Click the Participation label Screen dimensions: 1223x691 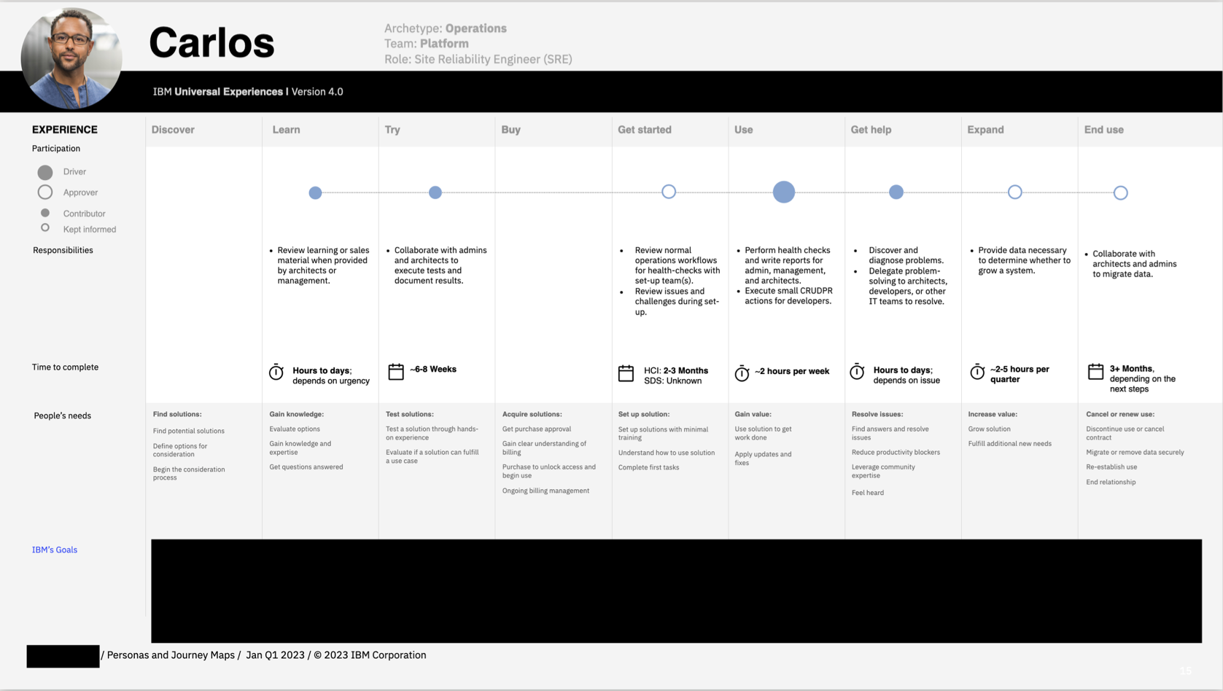[x=56, y=148]
